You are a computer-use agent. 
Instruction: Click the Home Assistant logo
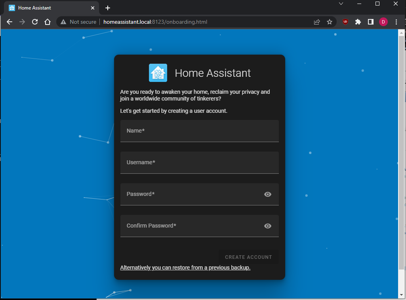tap(158, 73)
